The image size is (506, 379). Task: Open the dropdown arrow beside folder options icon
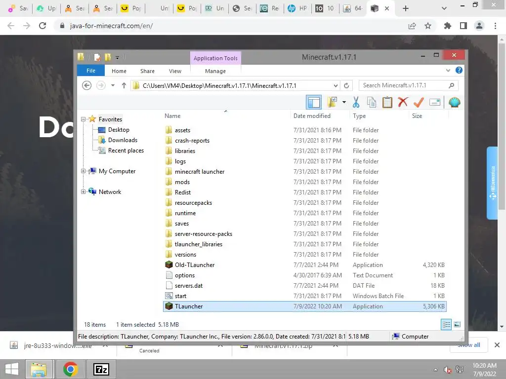pyautogui.click(x=344, y=103)
